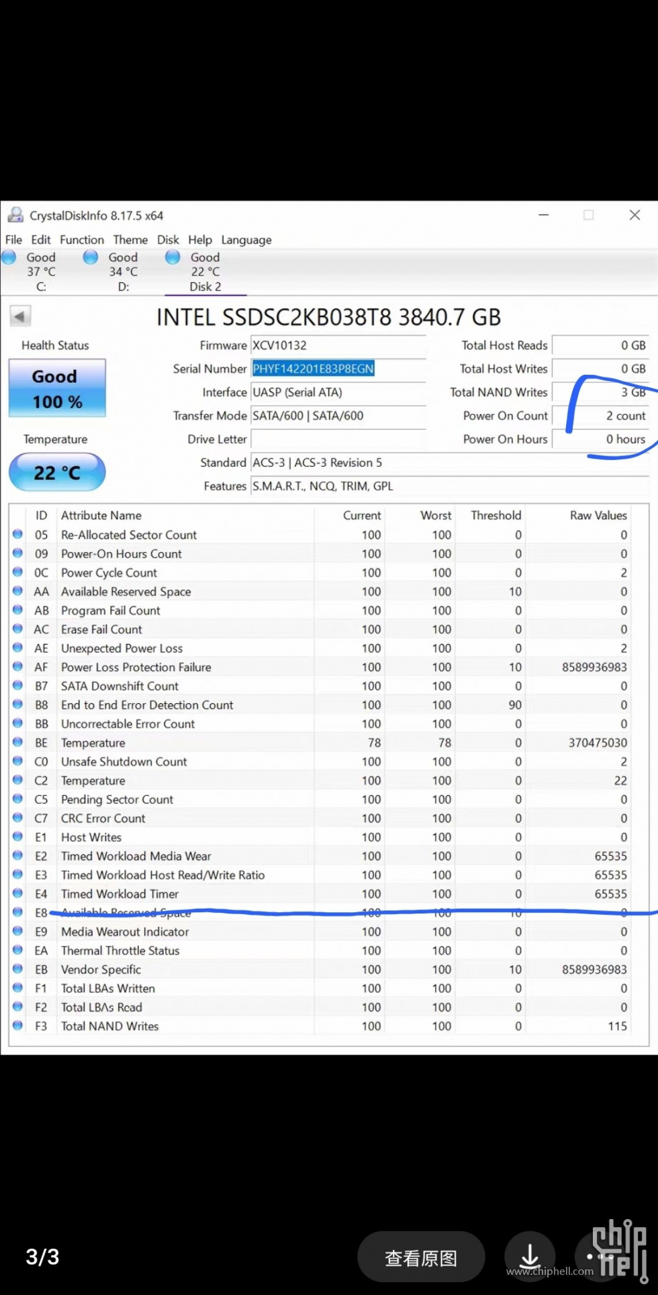Click status dot for Total NAND Writes
The image size is (658, 1295).
(x=18, y=1026)
